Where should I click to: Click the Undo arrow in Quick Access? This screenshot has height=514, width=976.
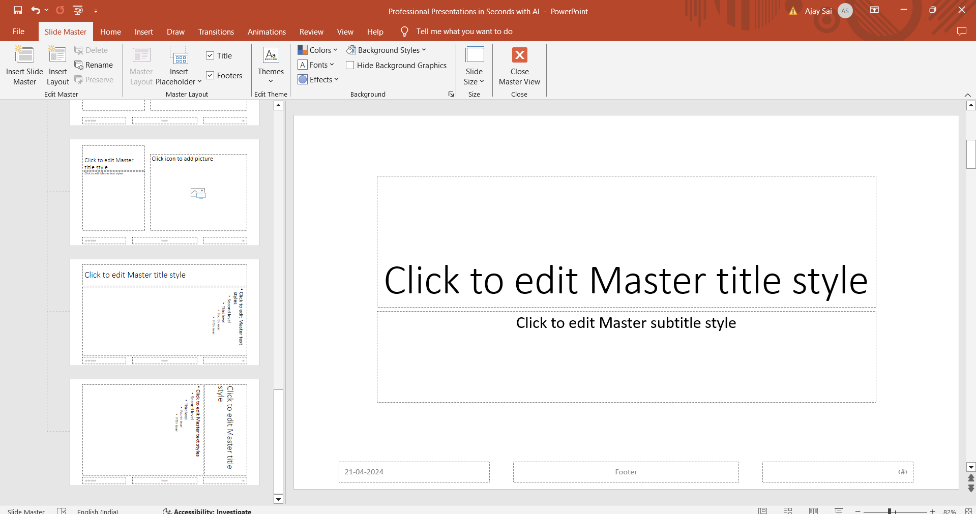tap(35, 10)
